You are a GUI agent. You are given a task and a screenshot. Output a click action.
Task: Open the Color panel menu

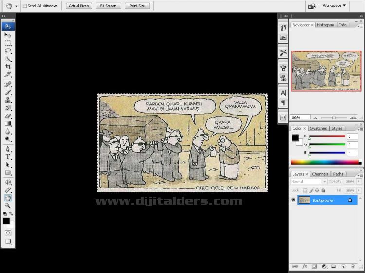tap(360, 129)
